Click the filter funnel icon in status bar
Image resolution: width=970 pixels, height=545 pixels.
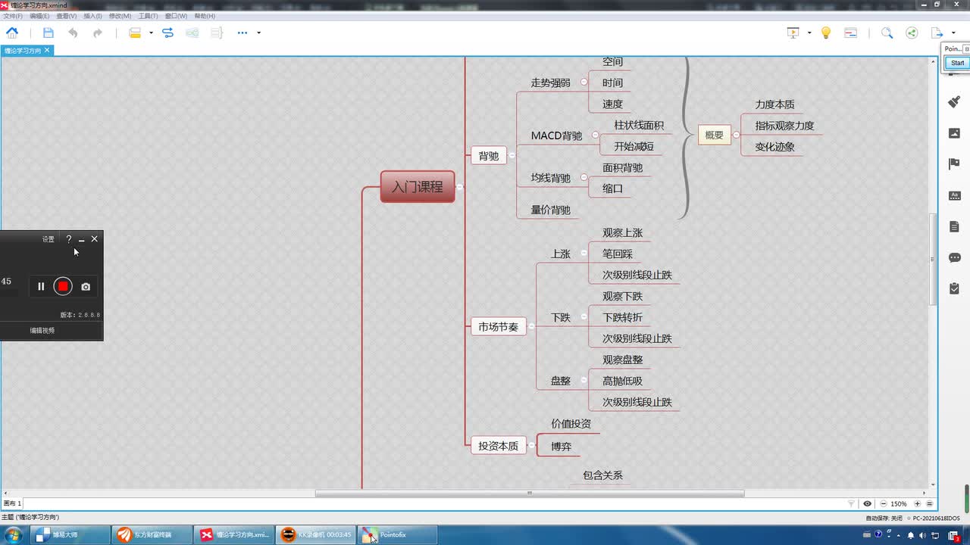click(851, 503)
